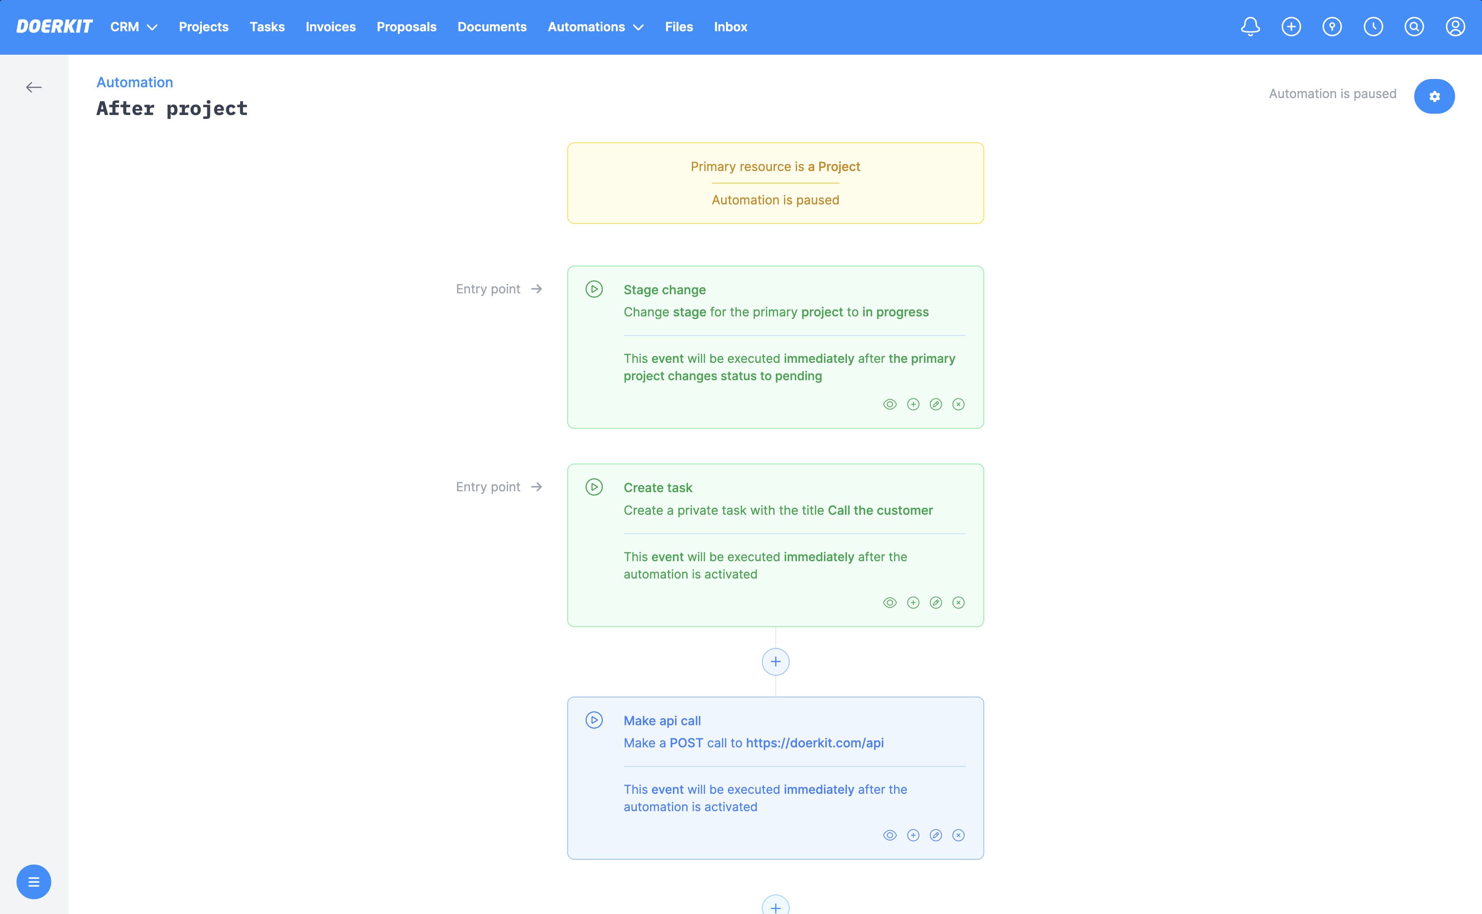Go back using the arrow at top left

pos(34,87)
